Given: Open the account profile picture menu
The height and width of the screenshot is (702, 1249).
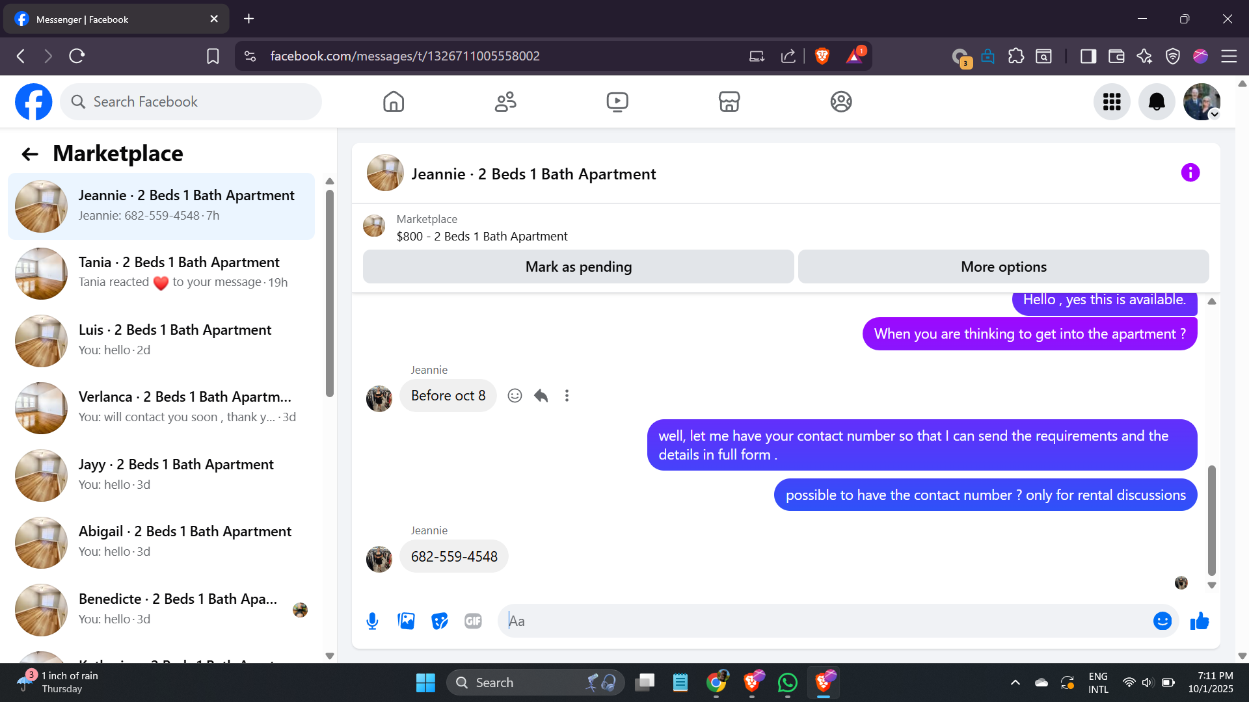Looking at the screenshot, I should coord(1202,101).
